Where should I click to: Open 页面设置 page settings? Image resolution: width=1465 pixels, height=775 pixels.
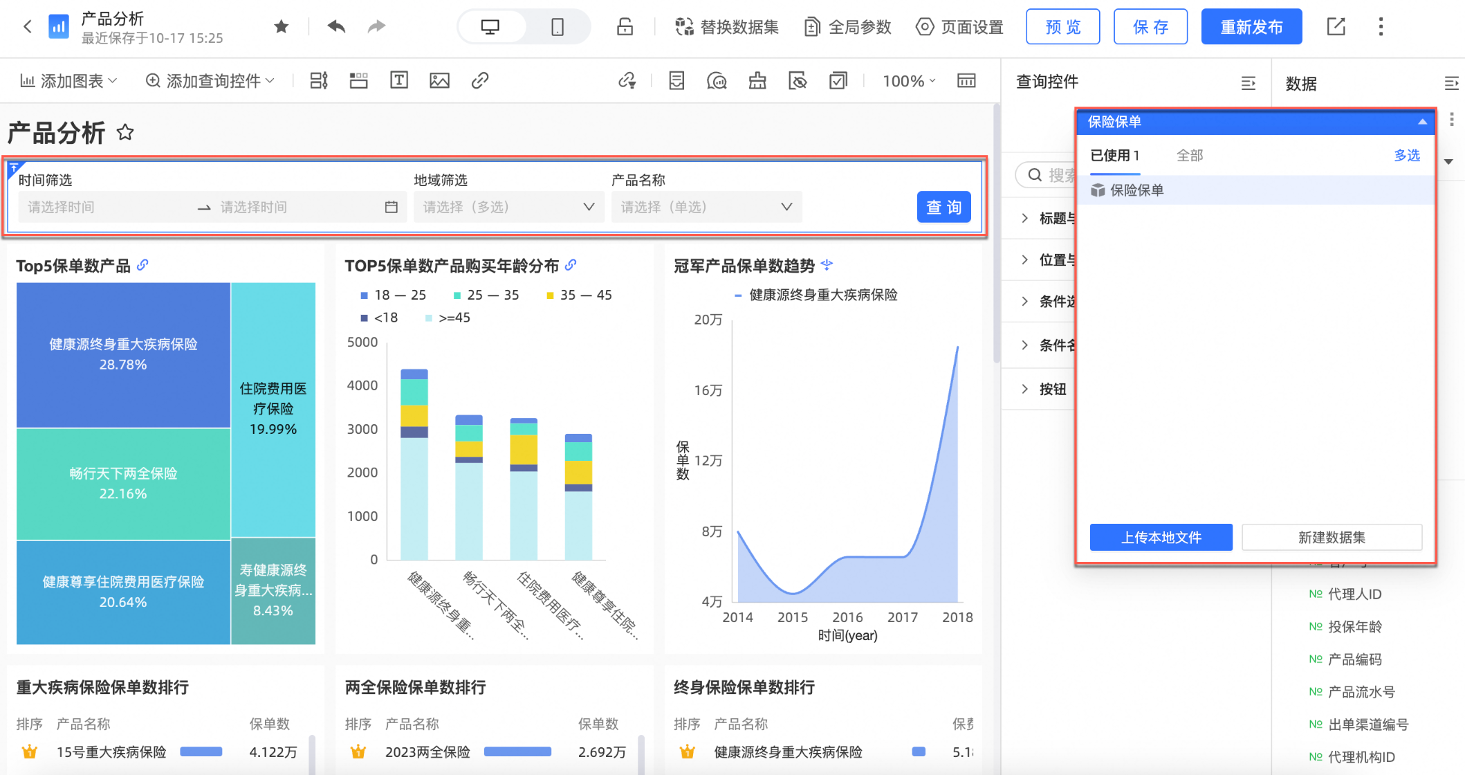[x=959, y=27]
